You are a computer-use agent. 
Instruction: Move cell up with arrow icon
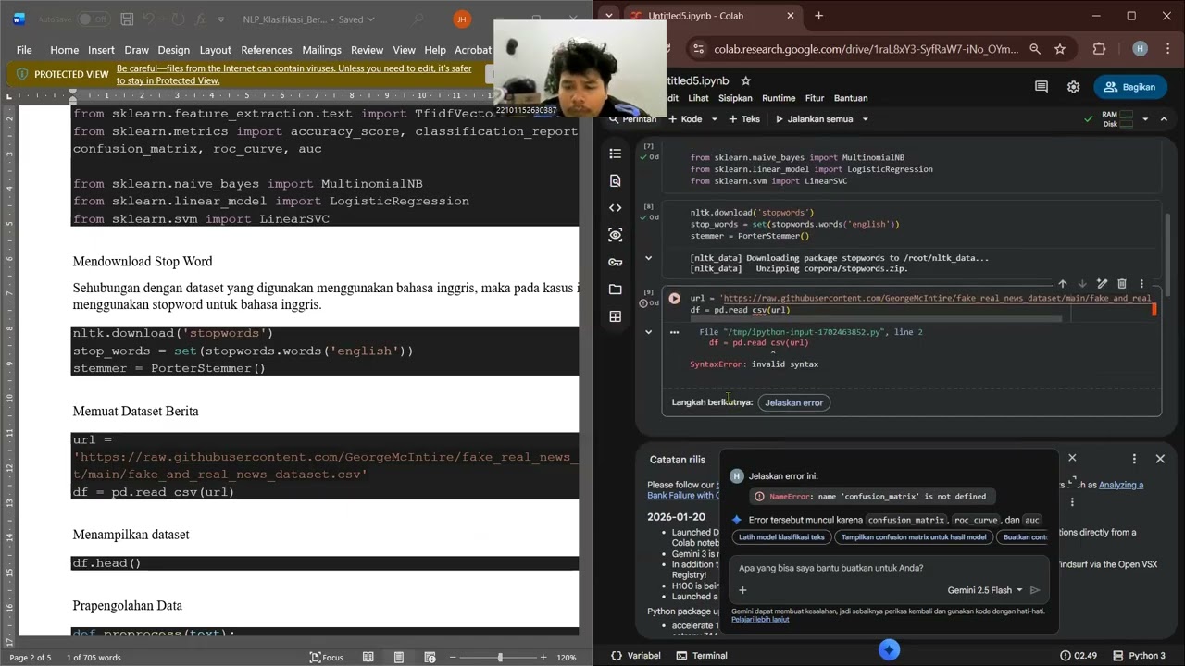(1062, 284)
